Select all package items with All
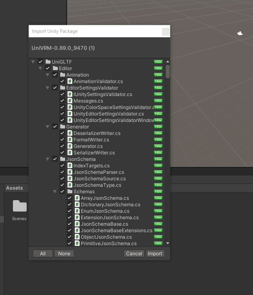 (43, 253)
